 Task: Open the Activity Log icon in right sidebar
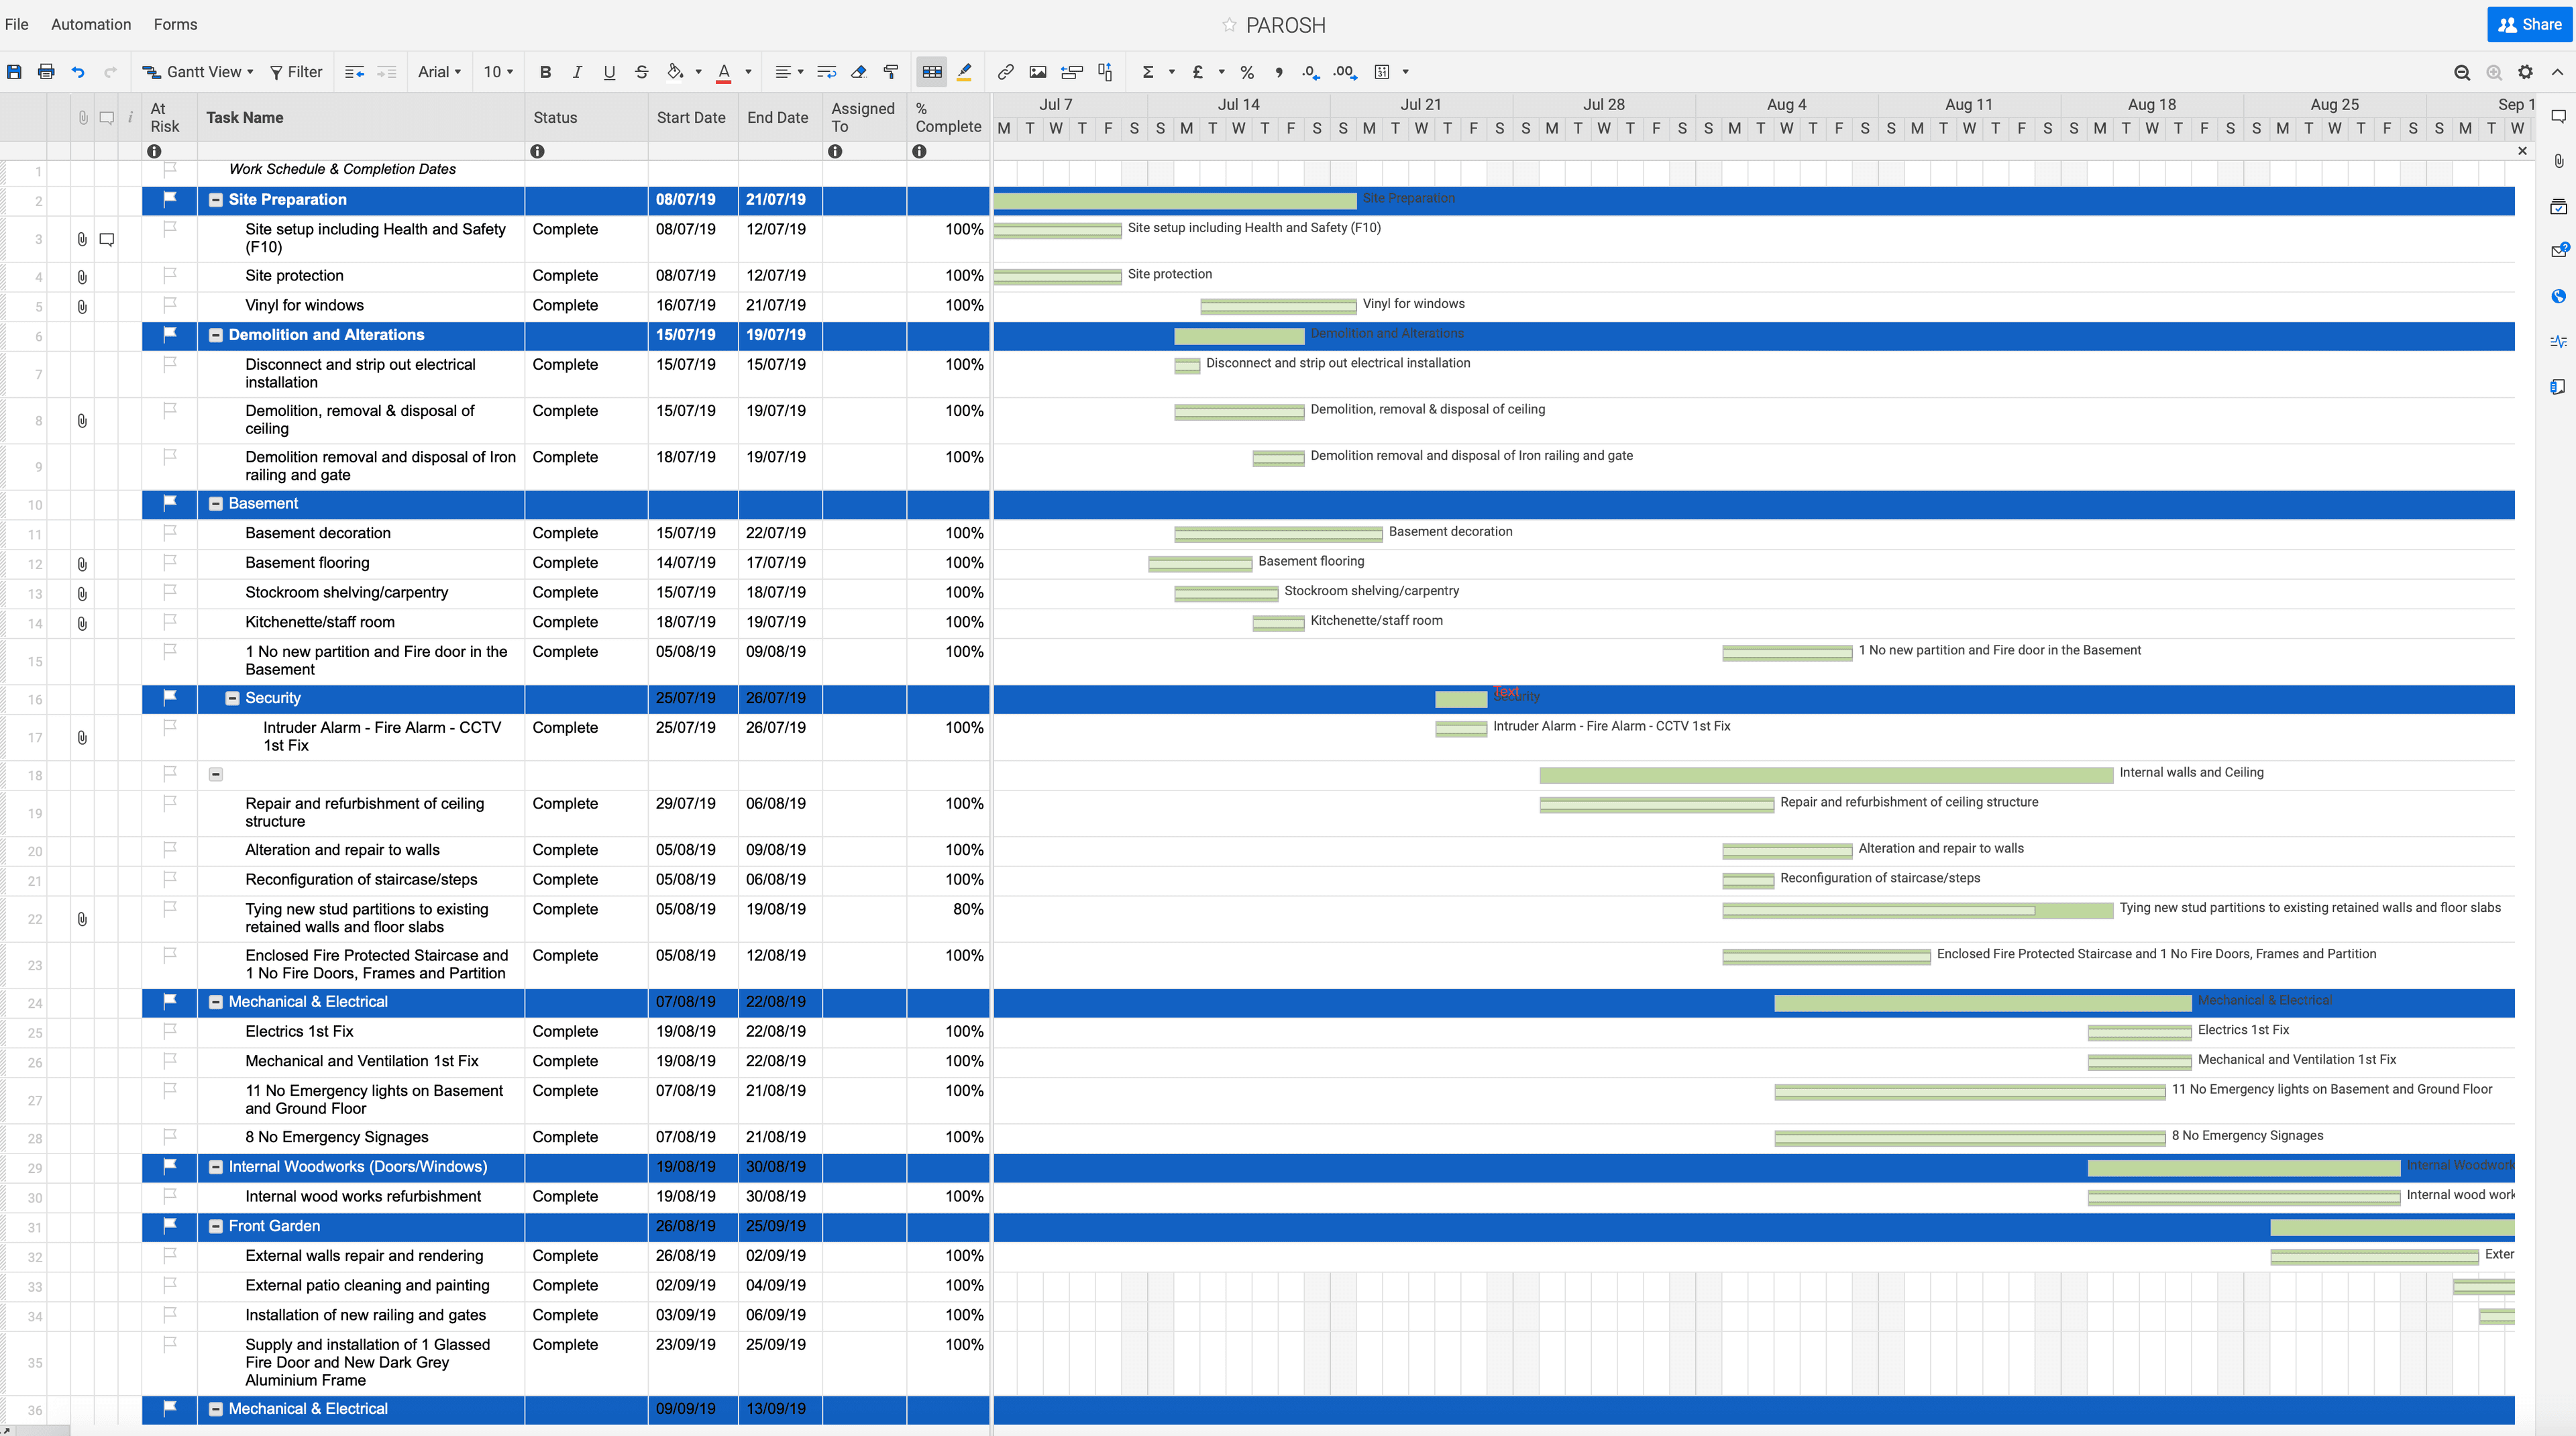[2558, 341]
